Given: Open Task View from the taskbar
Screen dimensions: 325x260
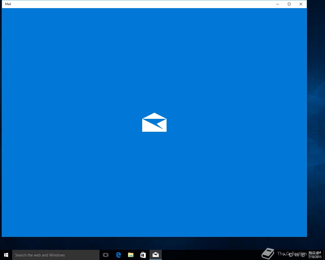Looking at the screenshot, I should [x=106, y=255].
